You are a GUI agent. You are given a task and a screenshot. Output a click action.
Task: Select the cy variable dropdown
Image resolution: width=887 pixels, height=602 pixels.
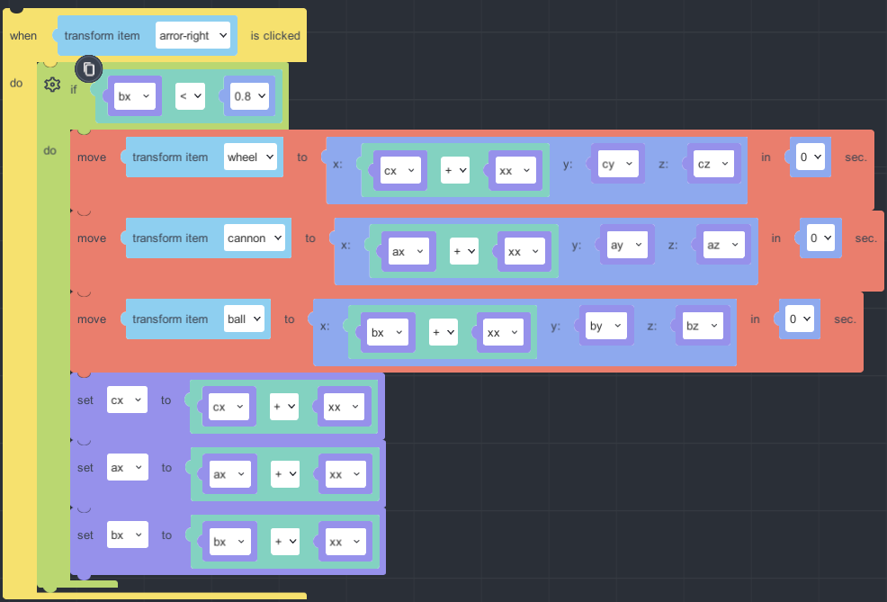[618, 164]
